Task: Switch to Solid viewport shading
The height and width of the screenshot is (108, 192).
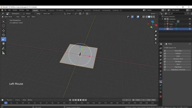Action: pos(149,17)
